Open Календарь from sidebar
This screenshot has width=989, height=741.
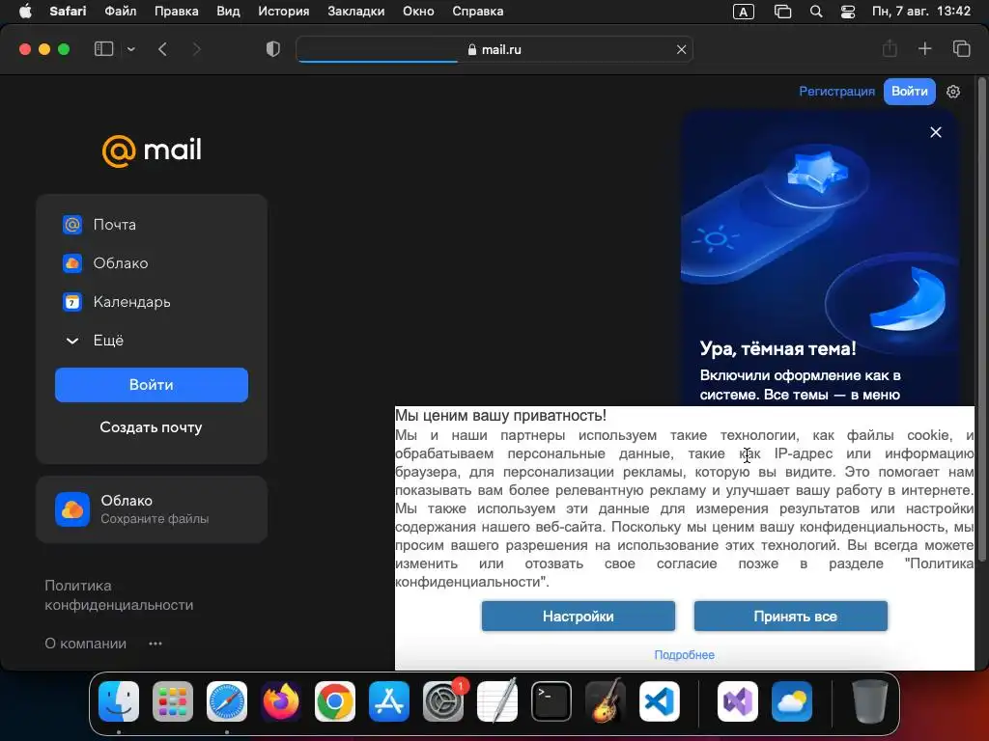coord(117,302)
